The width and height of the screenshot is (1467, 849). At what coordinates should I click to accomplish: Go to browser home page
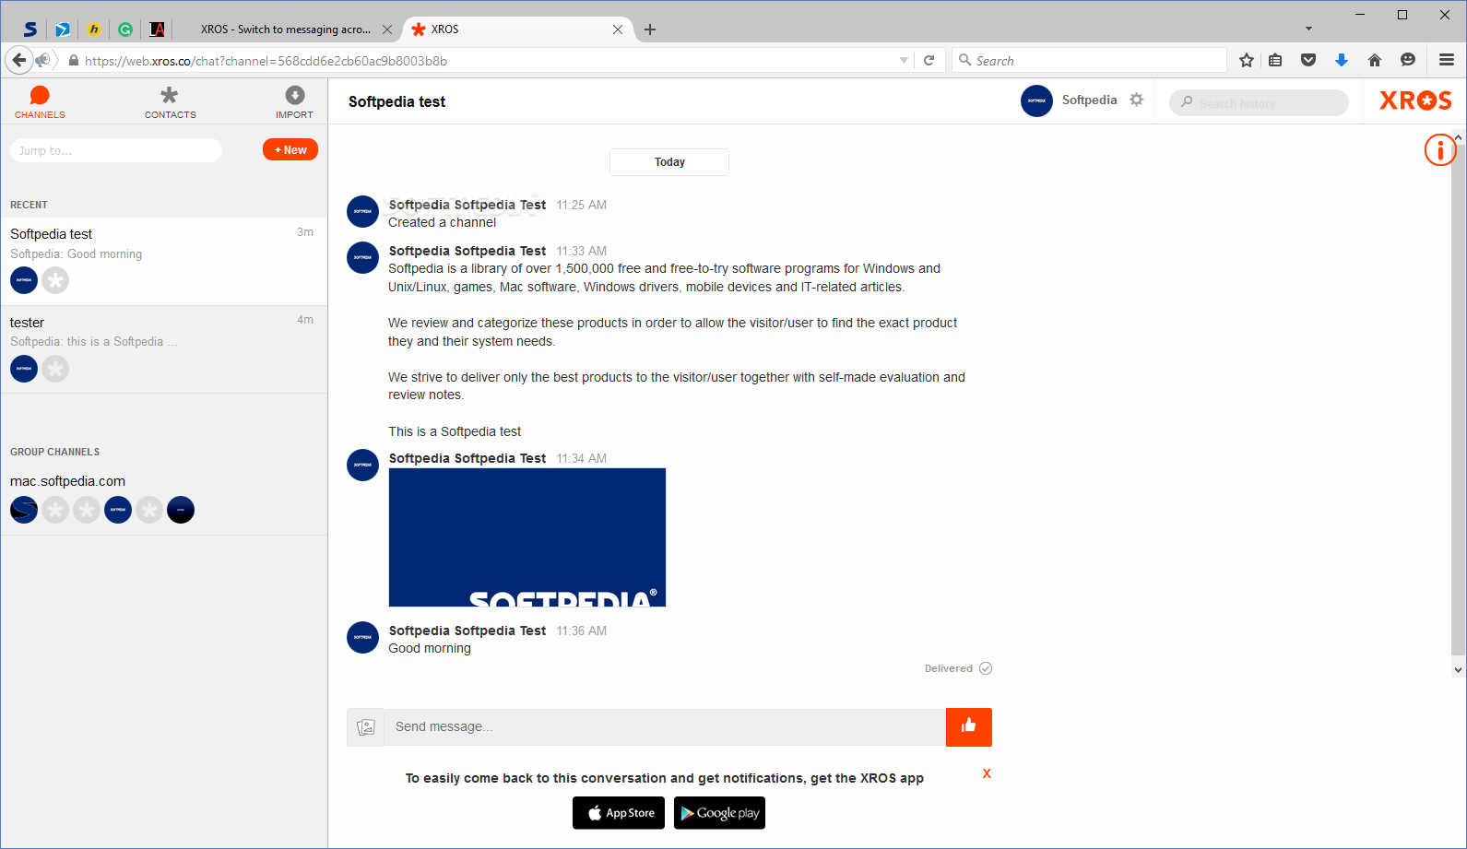click(1375, 60)
